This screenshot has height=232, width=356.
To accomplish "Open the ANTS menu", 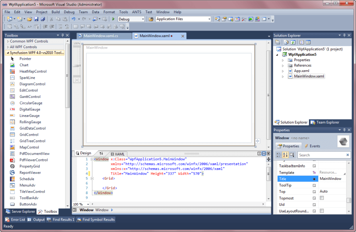I will point(137,12).
